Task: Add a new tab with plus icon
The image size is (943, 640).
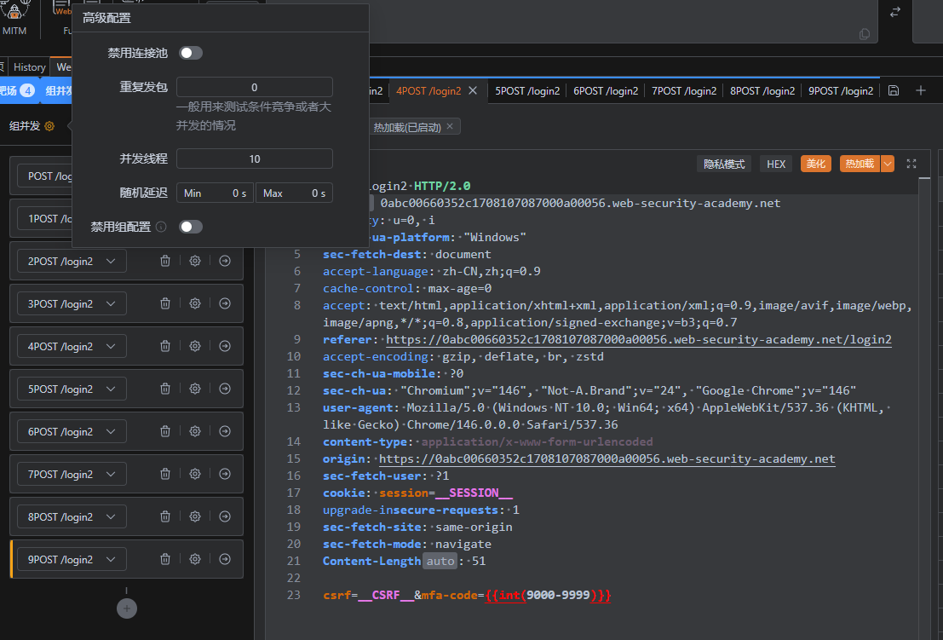Action: point(921,90)
